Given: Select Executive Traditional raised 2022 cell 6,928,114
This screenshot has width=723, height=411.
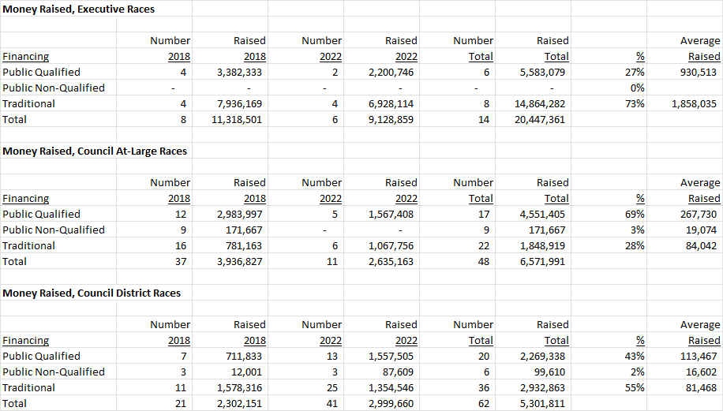Looking at the screenshot, I should point(391,103).
